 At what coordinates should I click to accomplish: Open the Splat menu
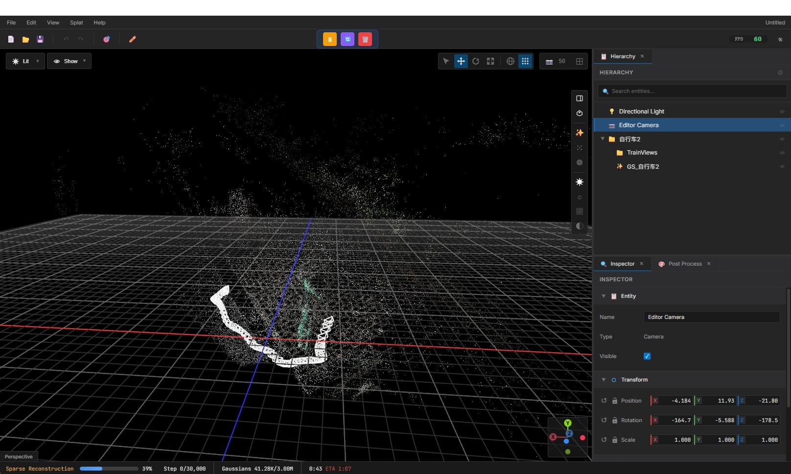click(x=76, y=23)
